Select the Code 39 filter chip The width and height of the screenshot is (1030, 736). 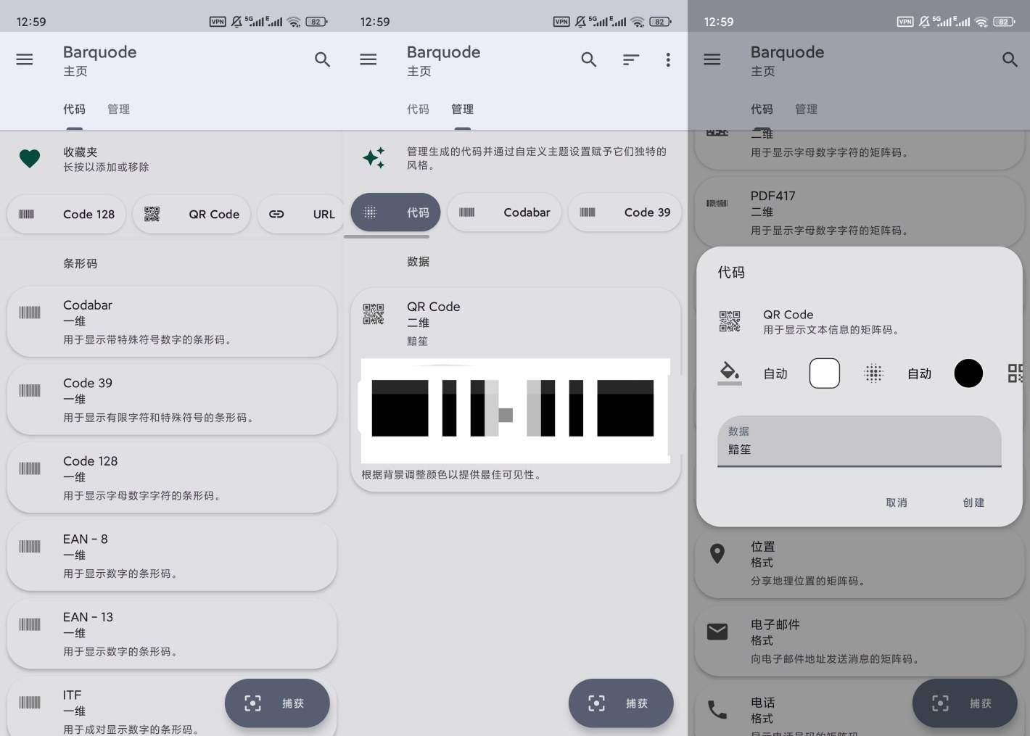625,212
